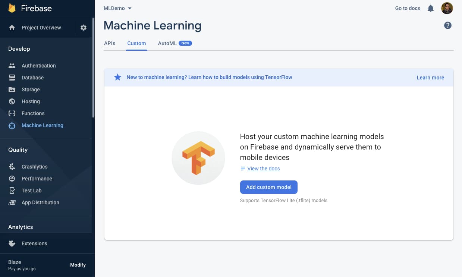Click the Firebase flame logo
462x277 pixels.
pyautogui.click(x=12, y=8)
